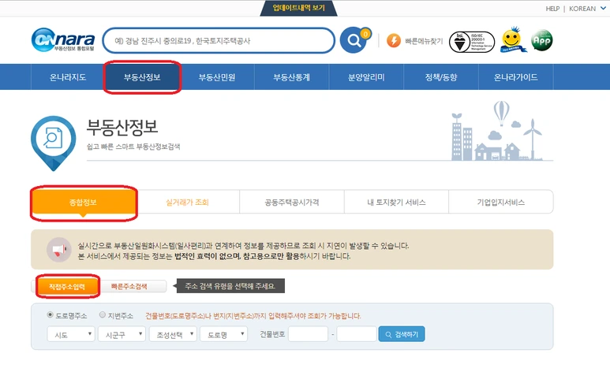Open the green App icon
The height and width of the screenshot is (372, 610).
click(542, 40)
